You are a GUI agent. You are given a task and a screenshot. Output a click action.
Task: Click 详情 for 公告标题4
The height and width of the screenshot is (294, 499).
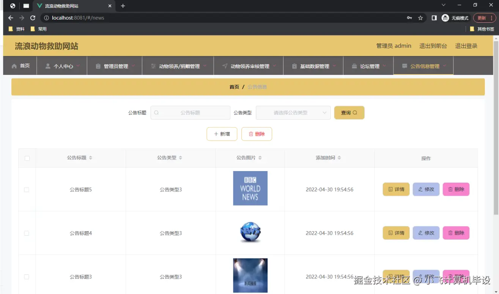coord(396,233)
